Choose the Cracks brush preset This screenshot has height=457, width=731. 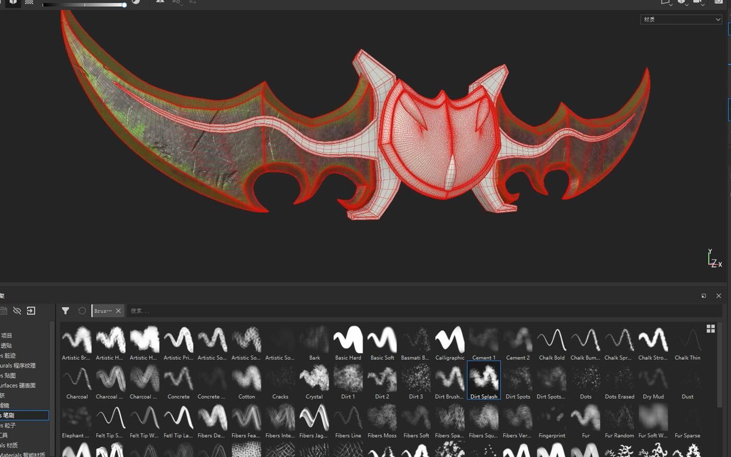[x=280, y=382]
